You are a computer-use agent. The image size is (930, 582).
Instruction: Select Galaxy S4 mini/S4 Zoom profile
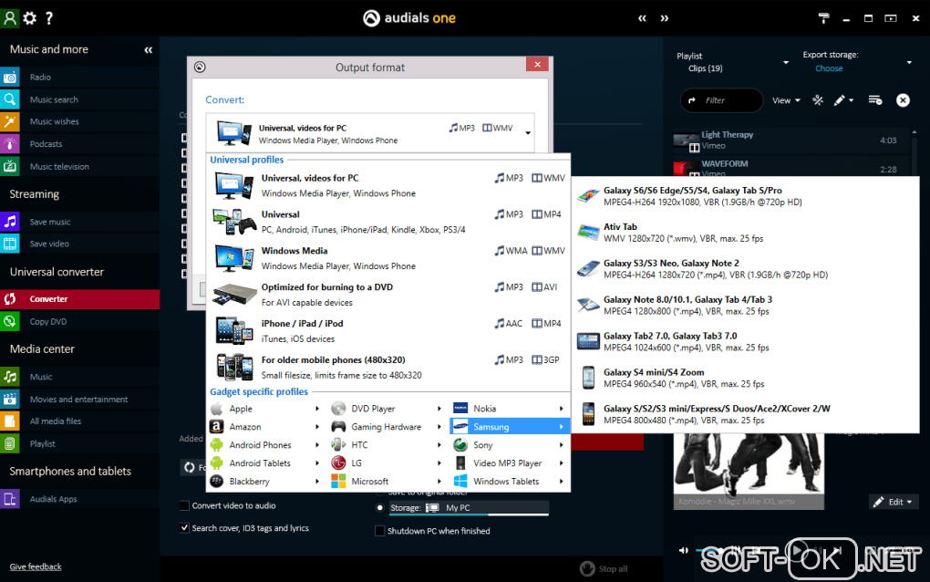point(747,378)
